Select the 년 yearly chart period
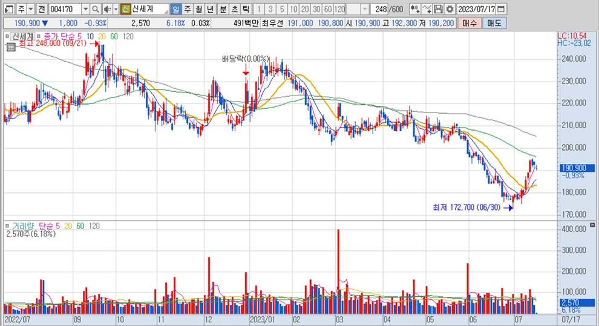 coord(211,9)
